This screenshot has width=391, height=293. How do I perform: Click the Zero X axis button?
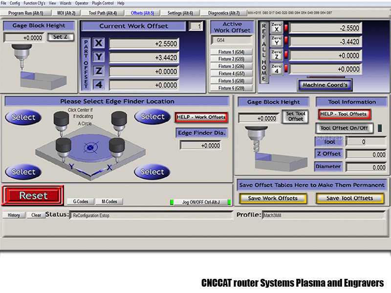[x=277, y=28]
